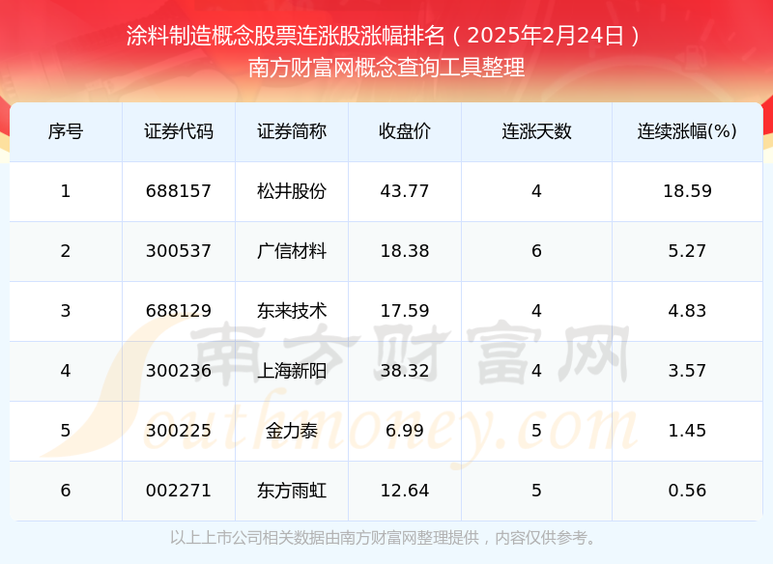Click the 连涨天数 column header
This screenshot has height=564, width=773.
536,131
